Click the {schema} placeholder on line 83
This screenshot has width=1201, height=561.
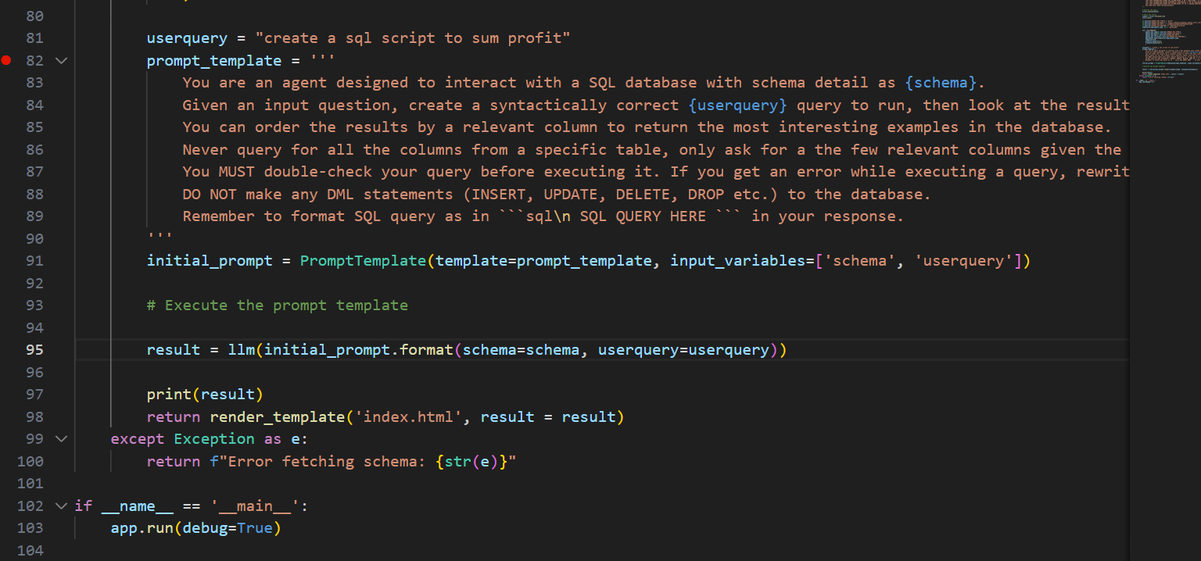(x=940, y=83)
